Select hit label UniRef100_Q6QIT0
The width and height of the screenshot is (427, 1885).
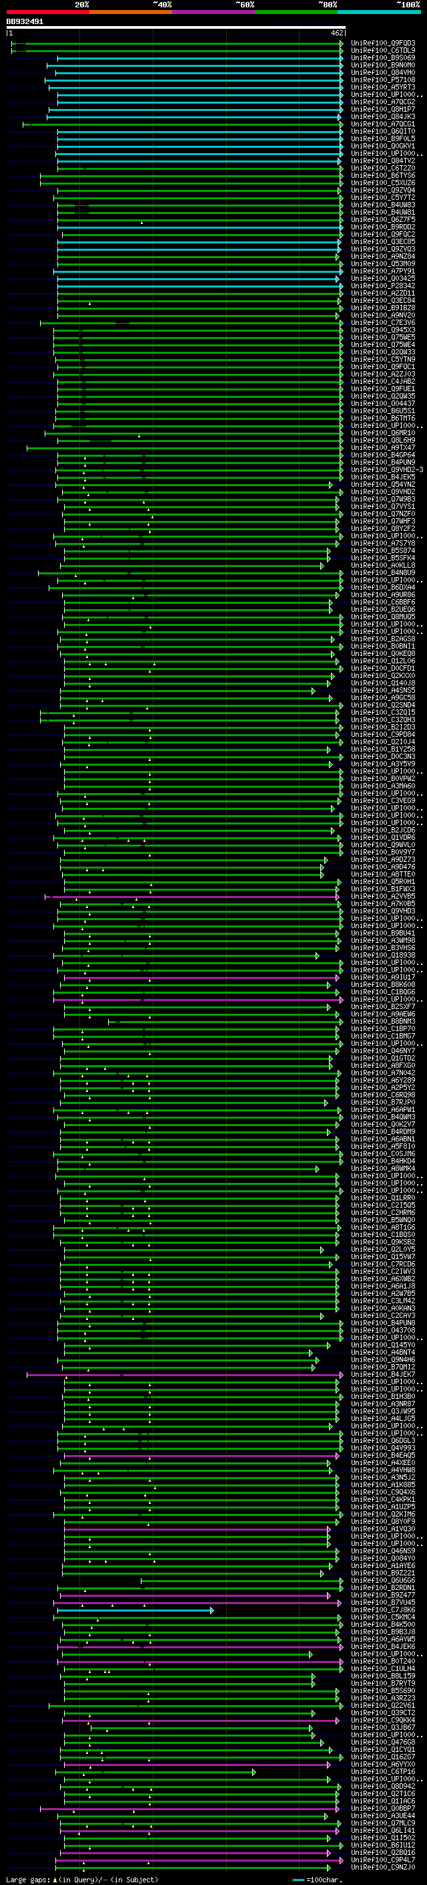tap(383, 132)
